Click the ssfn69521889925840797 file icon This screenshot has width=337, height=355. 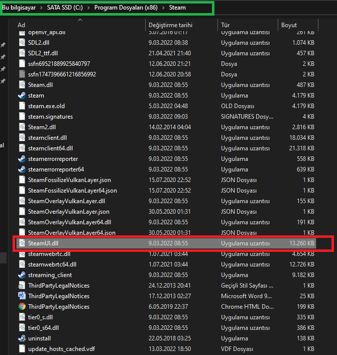[22, 64]
